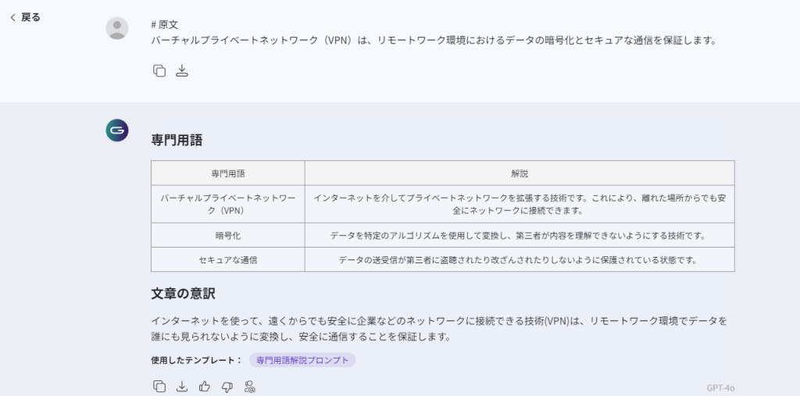Select the セキュアな通信 term cell

(x=227, y=259)
